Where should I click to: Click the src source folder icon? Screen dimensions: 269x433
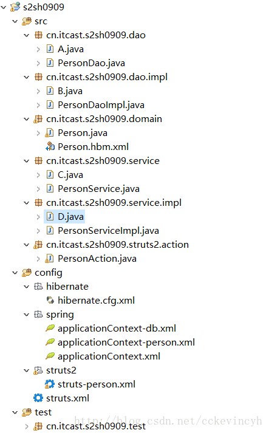(27, 21)
